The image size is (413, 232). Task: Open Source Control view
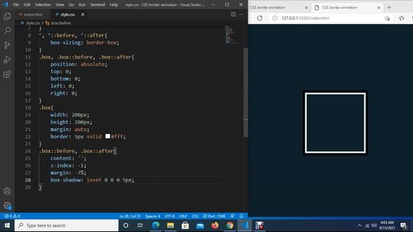[7, 45]
